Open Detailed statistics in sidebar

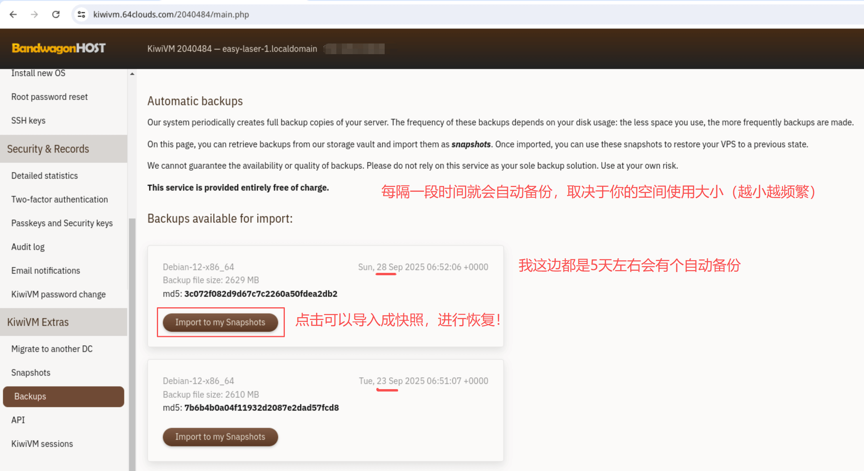[45, 176]
